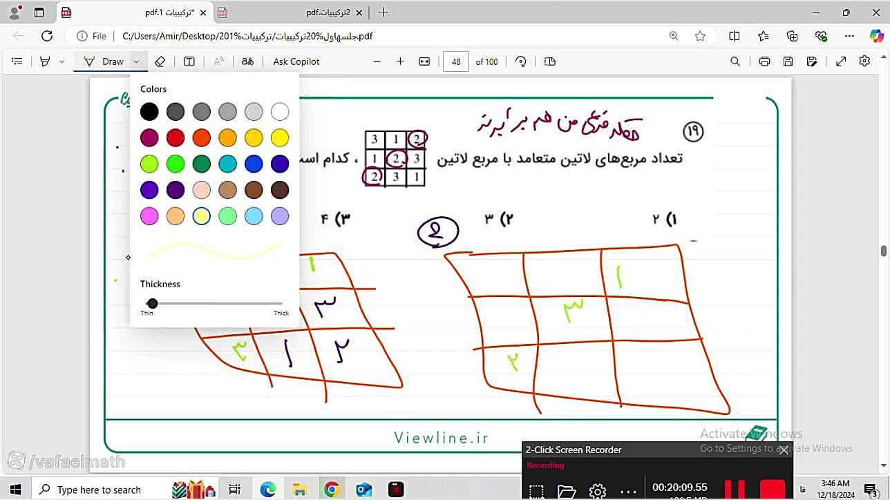
Task: Add this page to favorites star
Action: coord(700,36)
